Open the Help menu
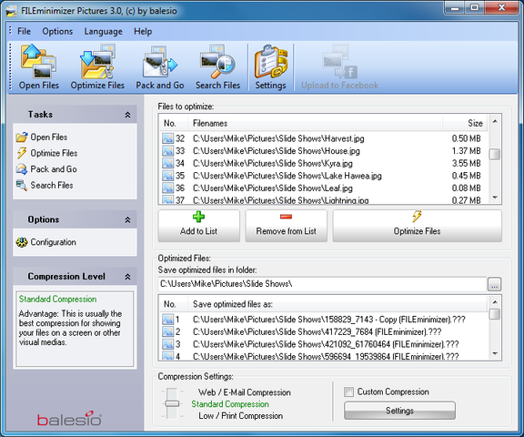Viewport: 524px width, 437px height. click(x=143, y=32)
